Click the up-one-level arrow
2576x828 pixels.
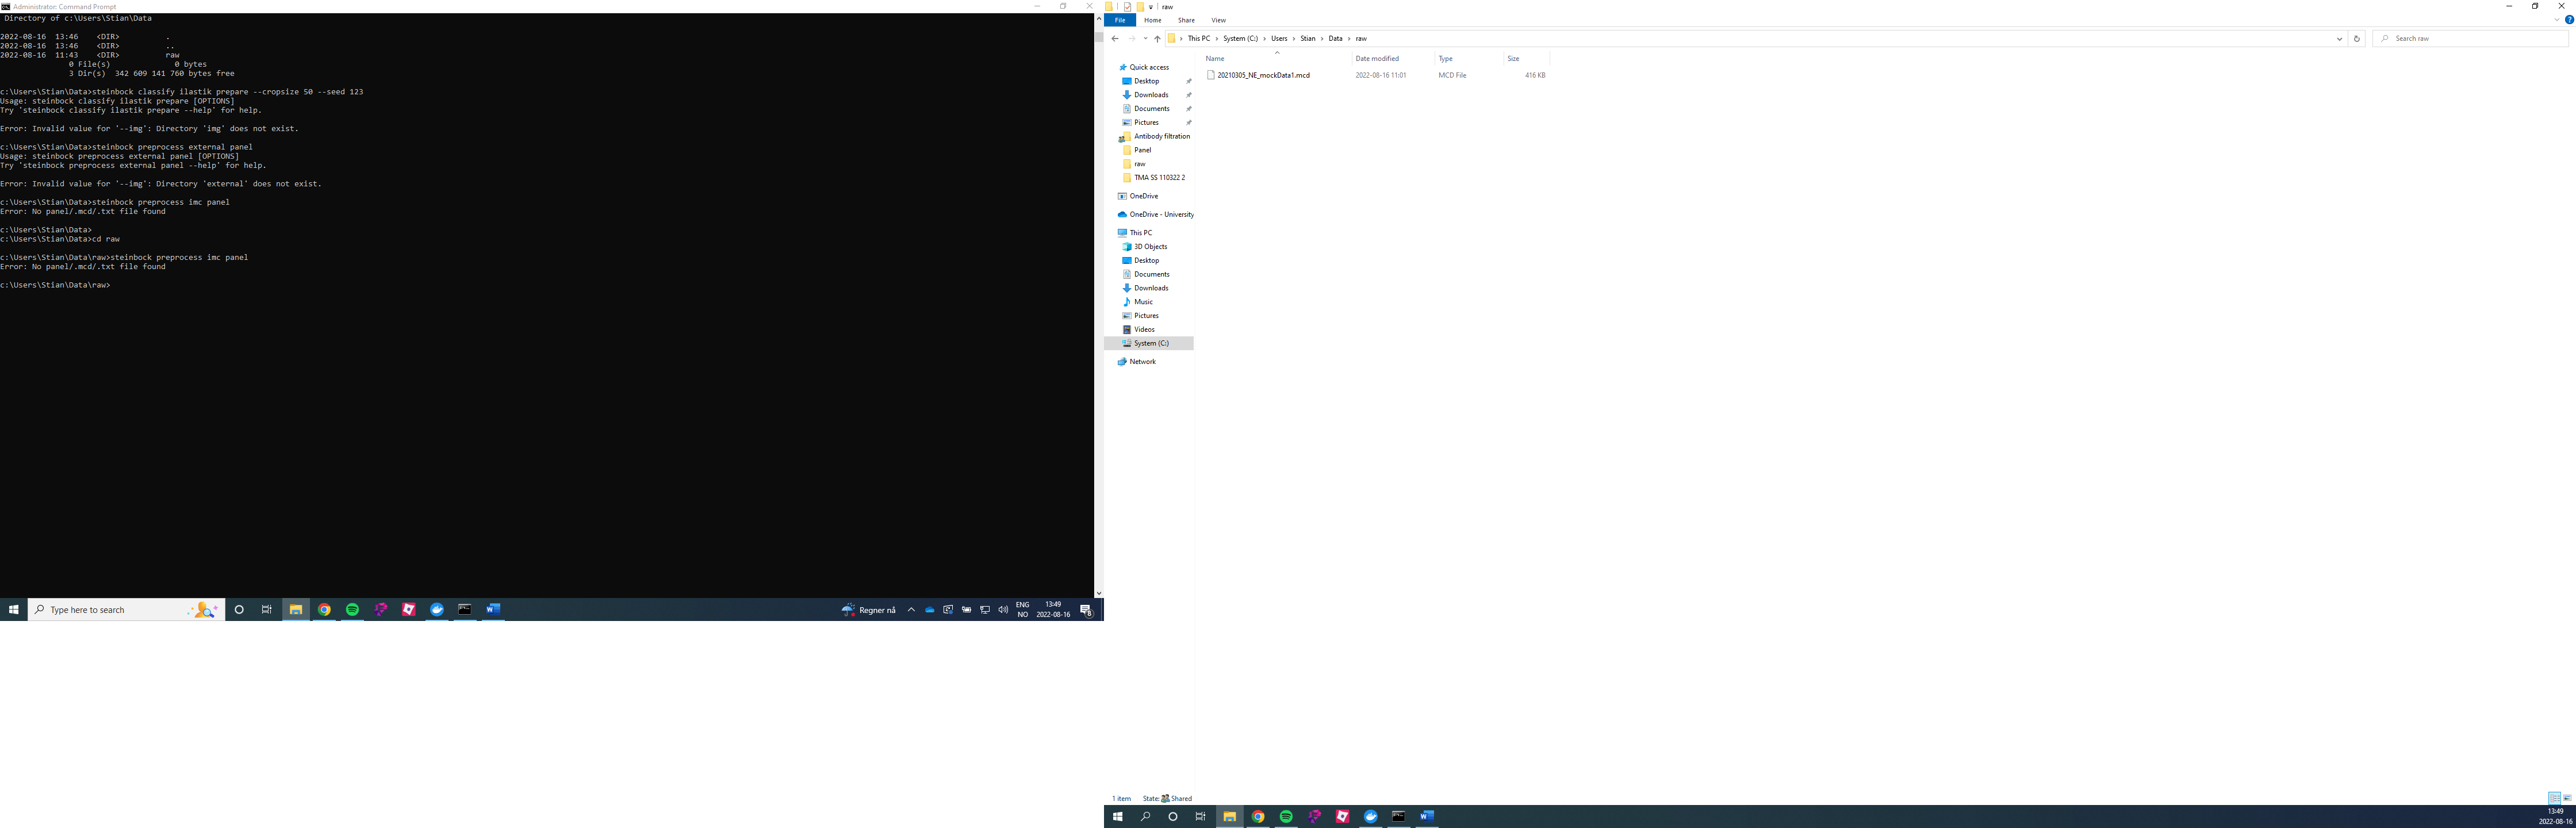click(1157, 39)
